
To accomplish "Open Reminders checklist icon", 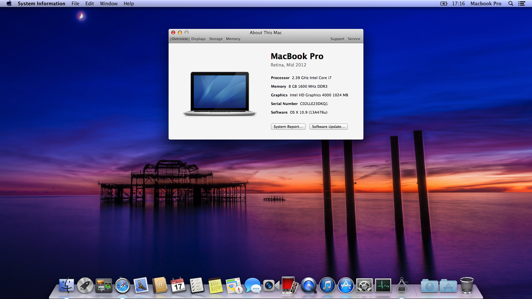I will click(197, 285).
